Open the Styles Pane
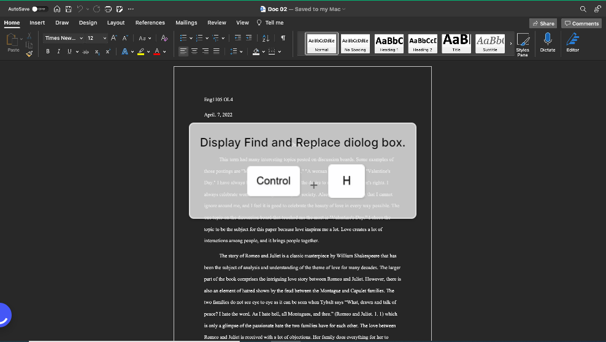This screenshot has height=342, width=606. [523, 44]
